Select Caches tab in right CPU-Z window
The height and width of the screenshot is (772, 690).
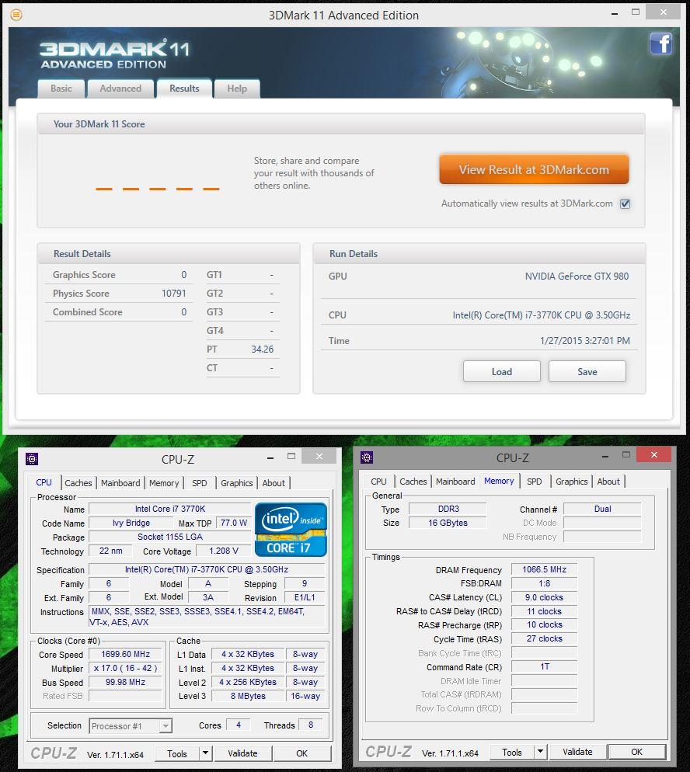413,482
